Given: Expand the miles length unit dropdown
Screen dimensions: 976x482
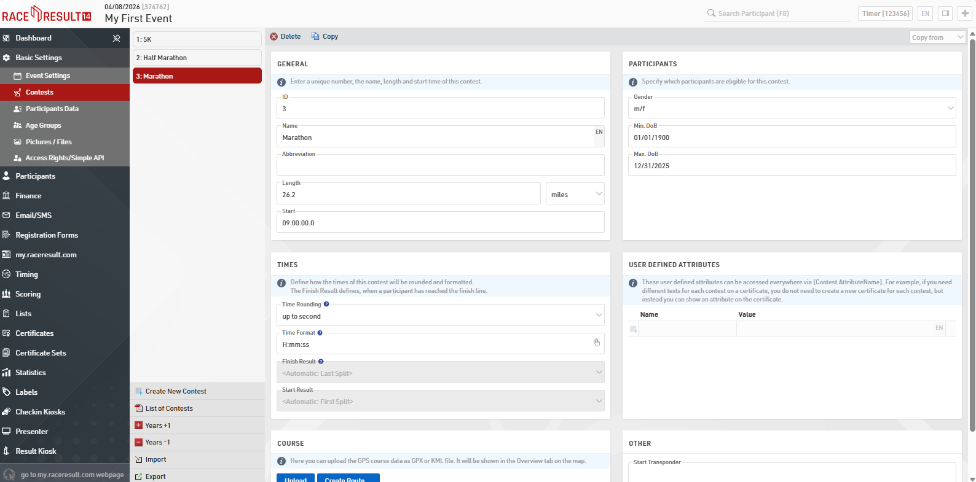Looking at the screenshot, I should tap(575, 194).
